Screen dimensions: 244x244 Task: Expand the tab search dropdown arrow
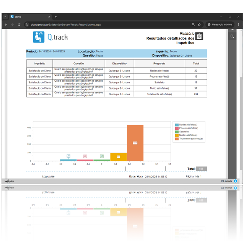[x=5, y=17]
